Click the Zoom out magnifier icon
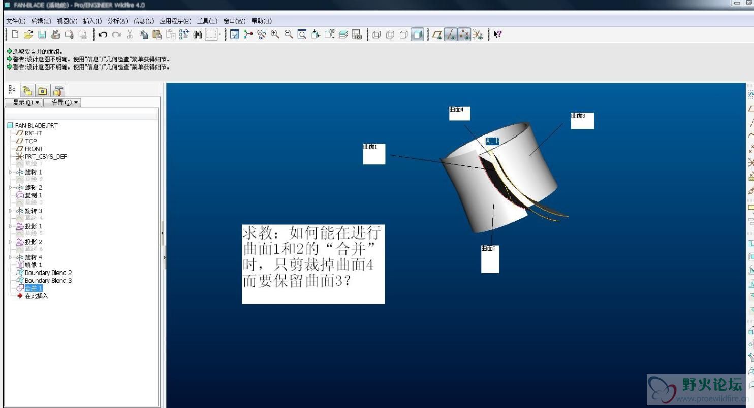 289,35
